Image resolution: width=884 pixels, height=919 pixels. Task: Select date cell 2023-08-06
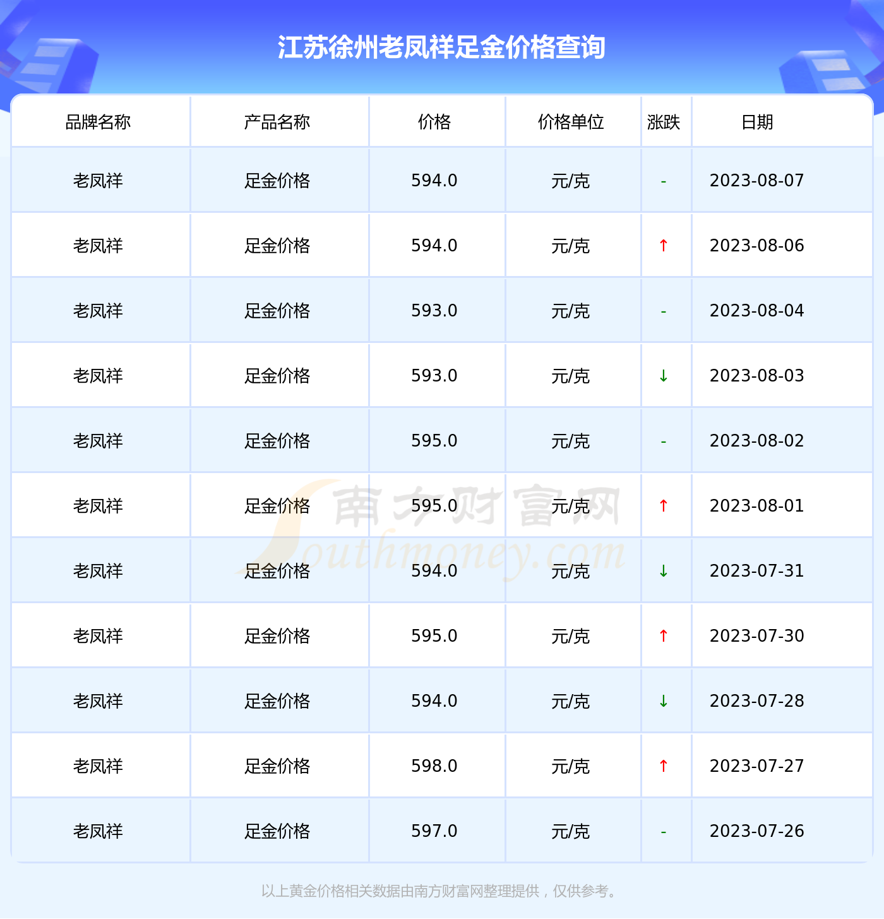[757, 246]
